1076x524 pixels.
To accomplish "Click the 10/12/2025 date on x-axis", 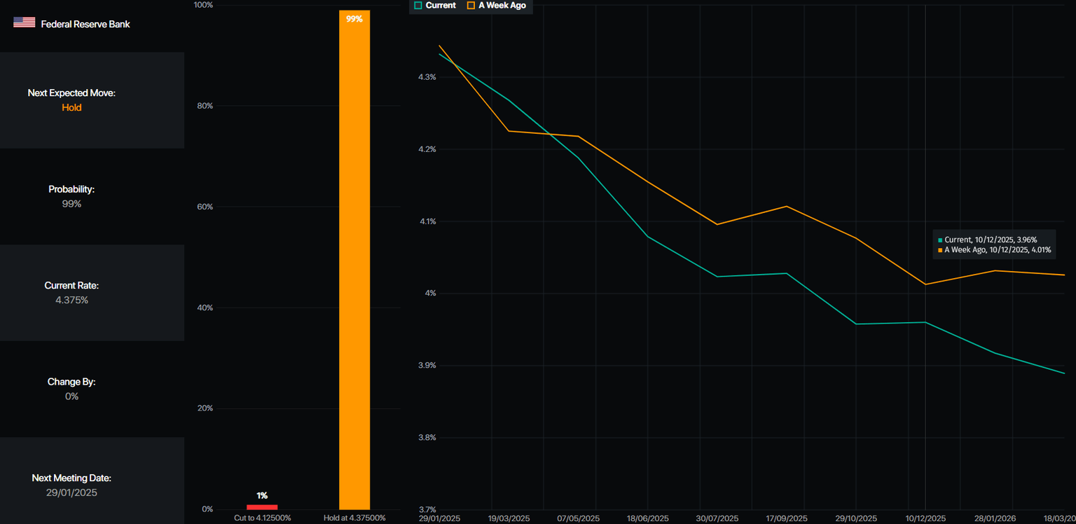I will coord(925,518).
